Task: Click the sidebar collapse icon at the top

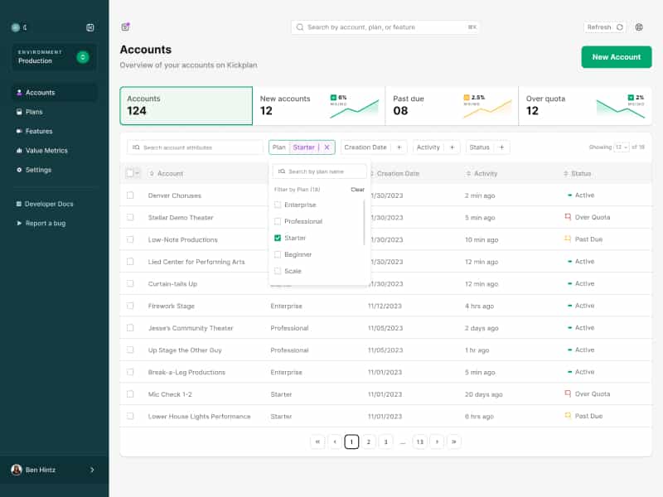Action: 90,27
